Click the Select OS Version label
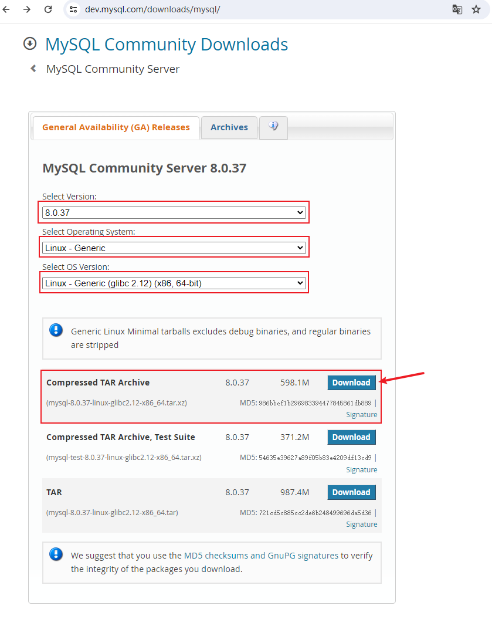This screenshot has width=492, height=636. tap(76, 267)
